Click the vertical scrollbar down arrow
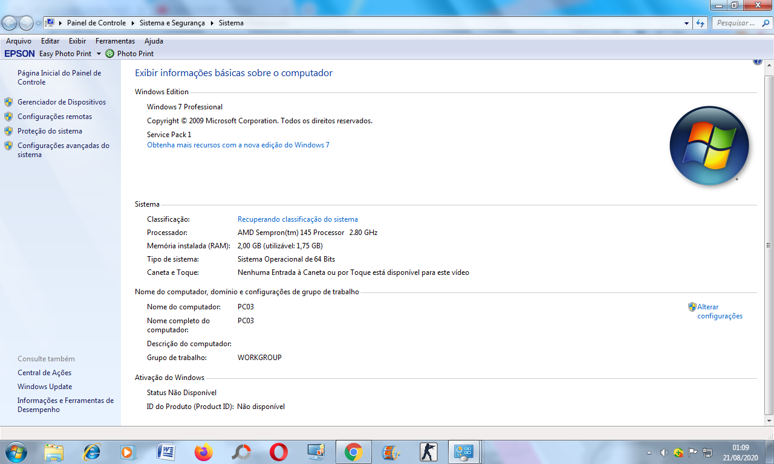774x464 pixels. [x=769, y=420]
